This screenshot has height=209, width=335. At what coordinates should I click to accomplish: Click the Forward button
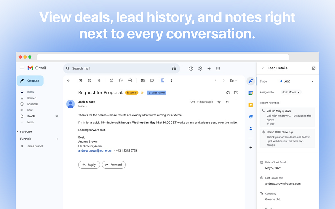click(114, 165)
